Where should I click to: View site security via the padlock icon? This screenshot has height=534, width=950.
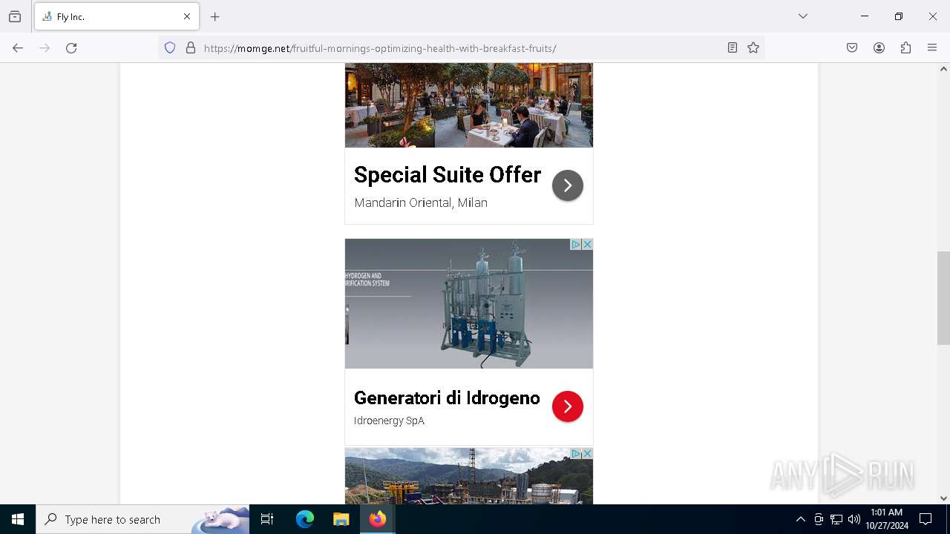(x=191, y=48)
